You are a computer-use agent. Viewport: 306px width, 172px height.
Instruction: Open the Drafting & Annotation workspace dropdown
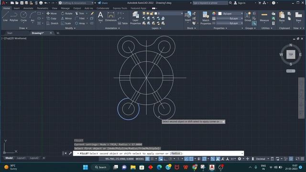(76, 3)
